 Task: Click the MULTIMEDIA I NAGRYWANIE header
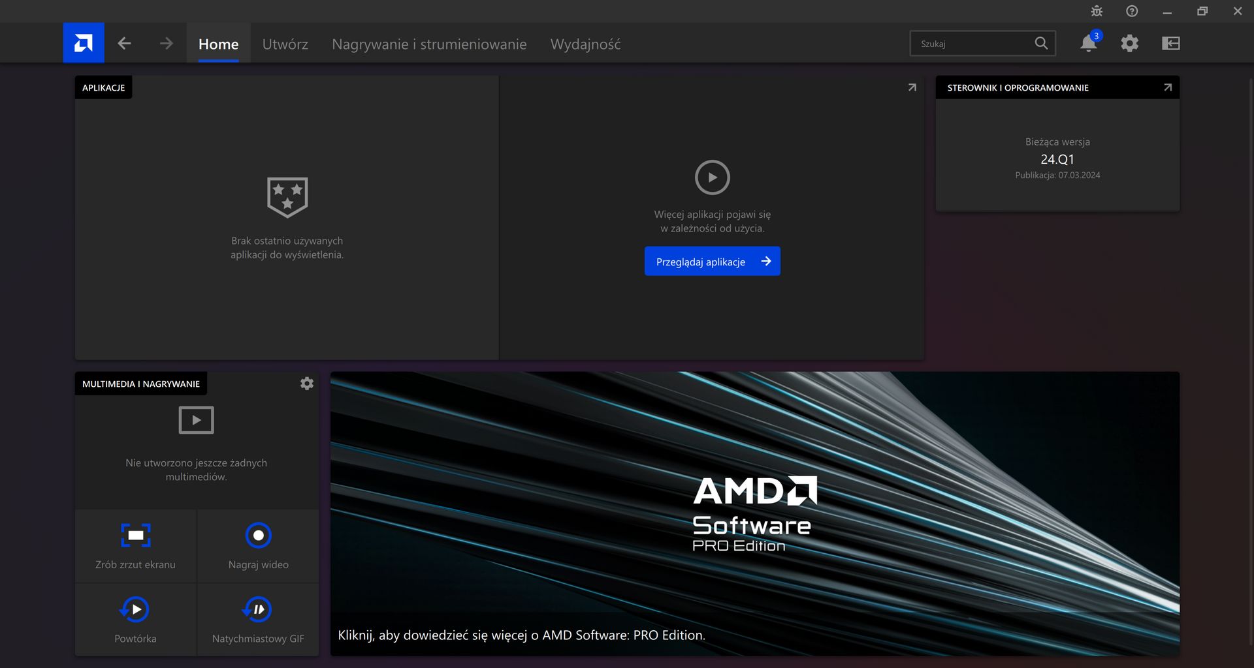tap(141, 384)
